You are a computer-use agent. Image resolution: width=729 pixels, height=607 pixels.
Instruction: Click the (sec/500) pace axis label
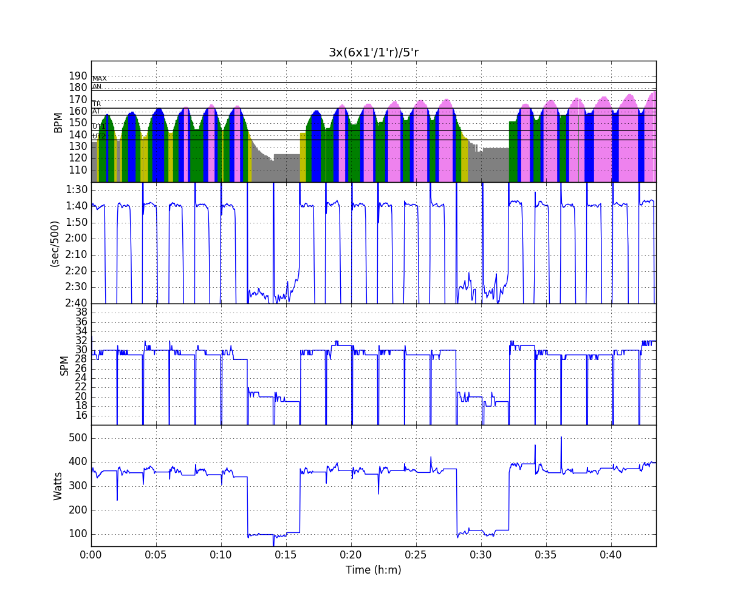(54, 243)
